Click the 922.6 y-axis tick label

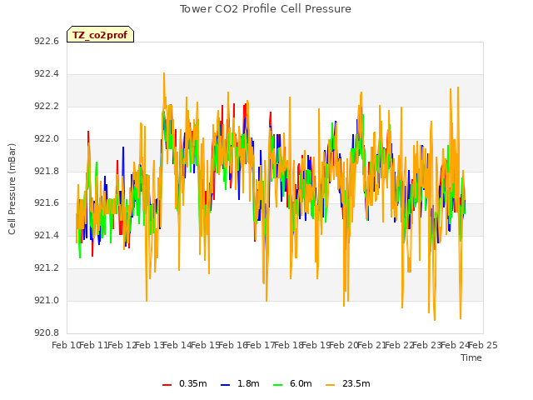pos(47,41)
